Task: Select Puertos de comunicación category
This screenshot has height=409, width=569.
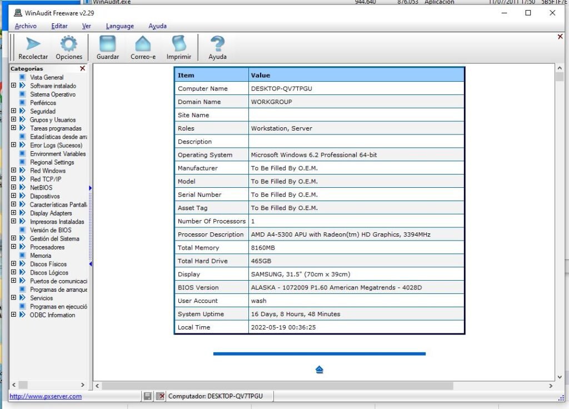Action: coord(58,281)
